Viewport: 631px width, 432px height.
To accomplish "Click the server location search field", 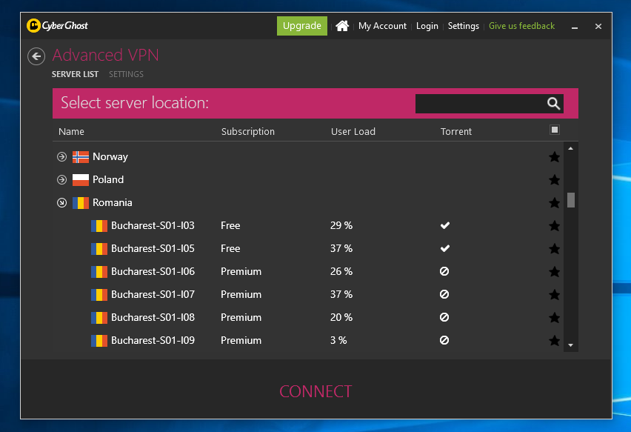I will 480,104.
